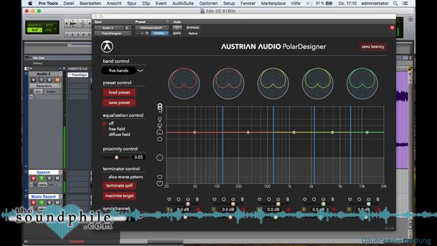This screenshot has height=246, width=437.
Task: Toggle solo on Audio 3 track
Action: pos(49,80)
